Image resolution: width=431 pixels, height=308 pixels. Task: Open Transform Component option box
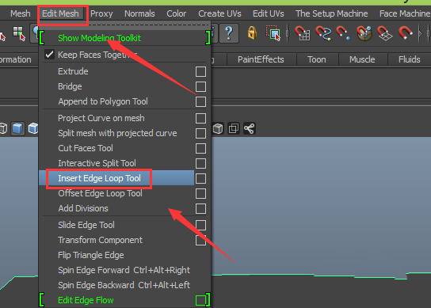click(200, 241)
